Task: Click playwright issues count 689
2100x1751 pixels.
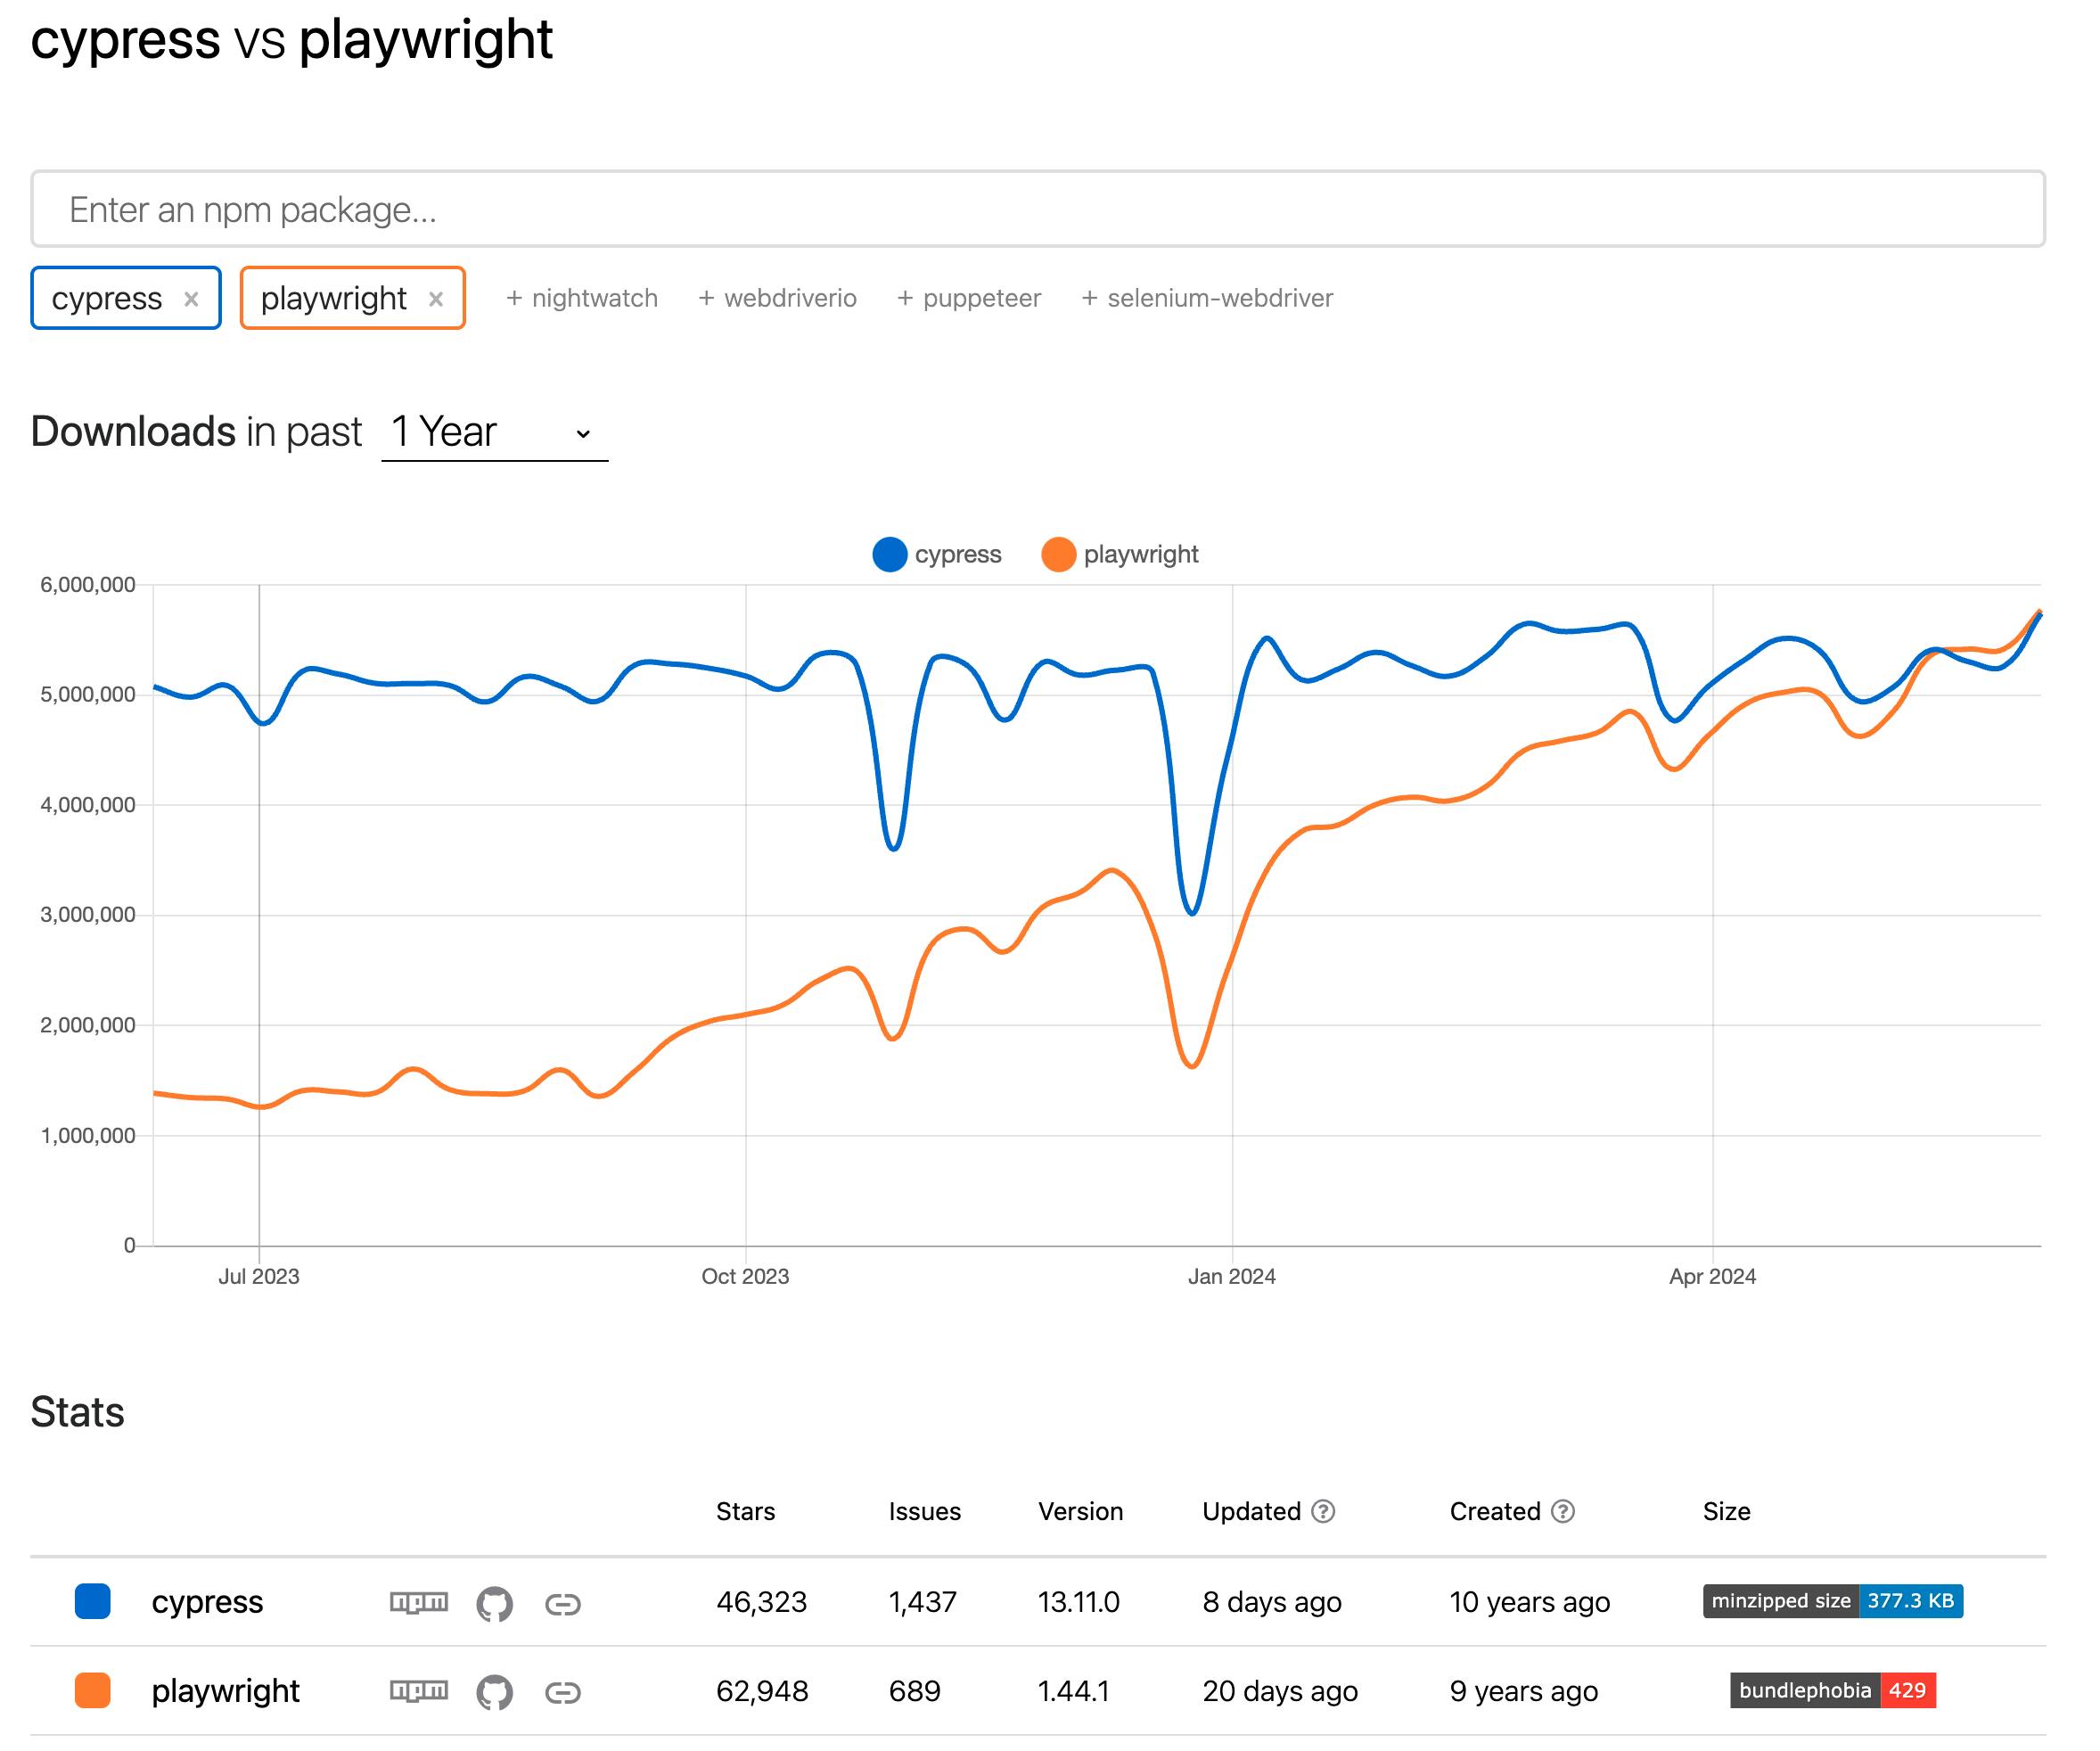Action: [x=914, y=1691]
